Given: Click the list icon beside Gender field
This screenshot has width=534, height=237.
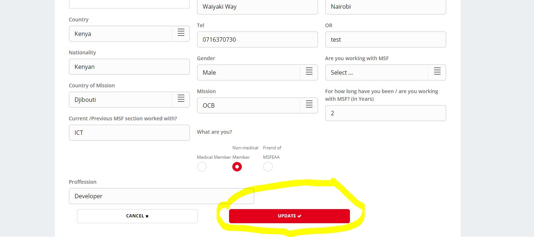Looking at the screenshot, I should [x=309, y=72].
